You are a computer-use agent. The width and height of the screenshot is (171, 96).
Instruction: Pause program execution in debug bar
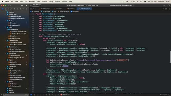(34, 95)
